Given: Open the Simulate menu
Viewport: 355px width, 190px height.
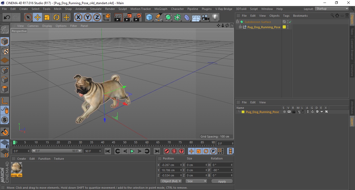Looking at the screenshot, I should [x=96, y=9].
